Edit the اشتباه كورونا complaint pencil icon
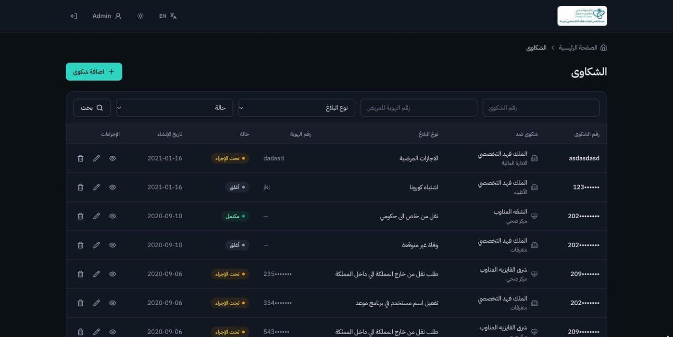The height and width of the screenshot is (337, 673). point(97,187)
